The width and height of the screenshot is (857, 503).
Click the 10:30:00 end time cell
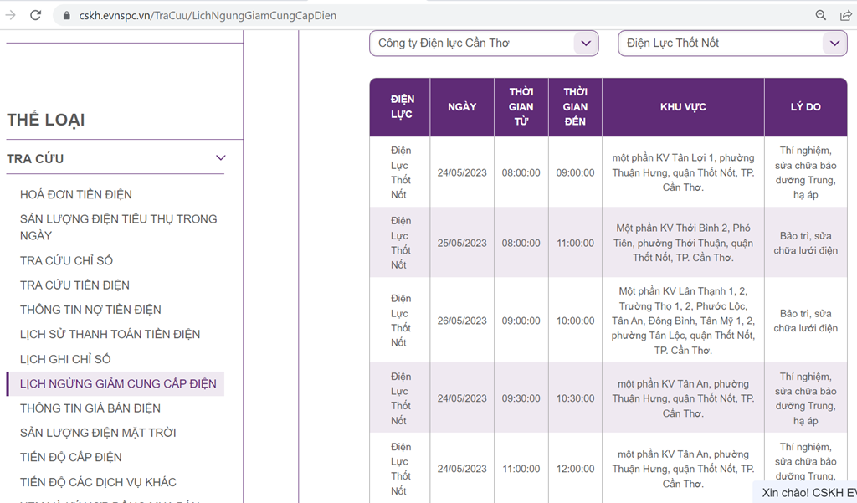point(576,398)
